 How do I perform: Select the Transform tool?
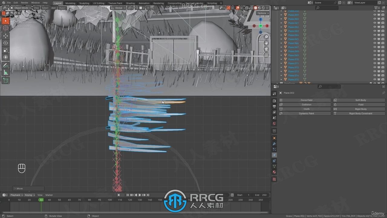pos(5,58)
